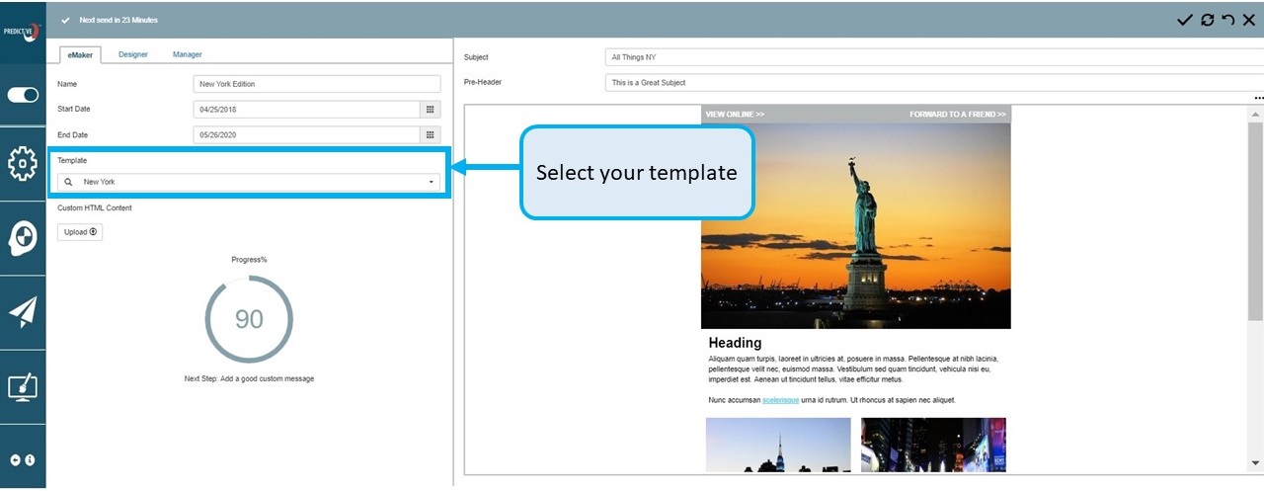Click the preview scrollbar down arrow
This screenshot has height=491, width=1264.
1255,462
